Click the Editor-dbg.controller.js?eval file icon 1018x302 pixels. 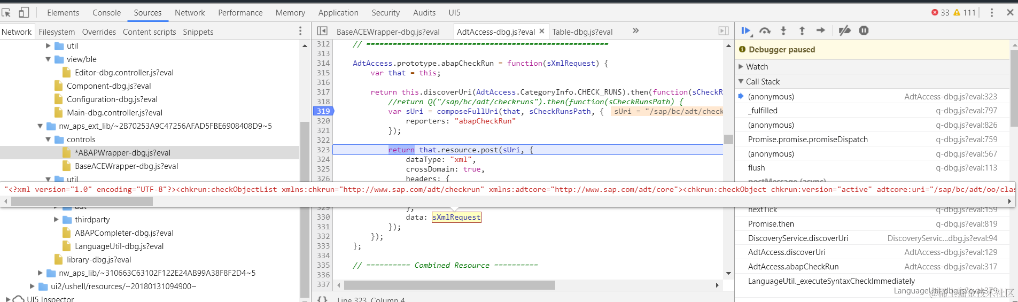click(x=67, y=72)
